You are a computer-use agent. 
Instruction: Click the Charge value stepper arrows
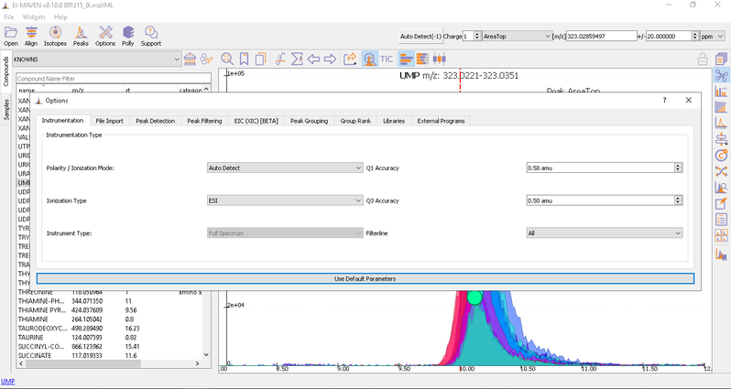(x=477, y=36)
